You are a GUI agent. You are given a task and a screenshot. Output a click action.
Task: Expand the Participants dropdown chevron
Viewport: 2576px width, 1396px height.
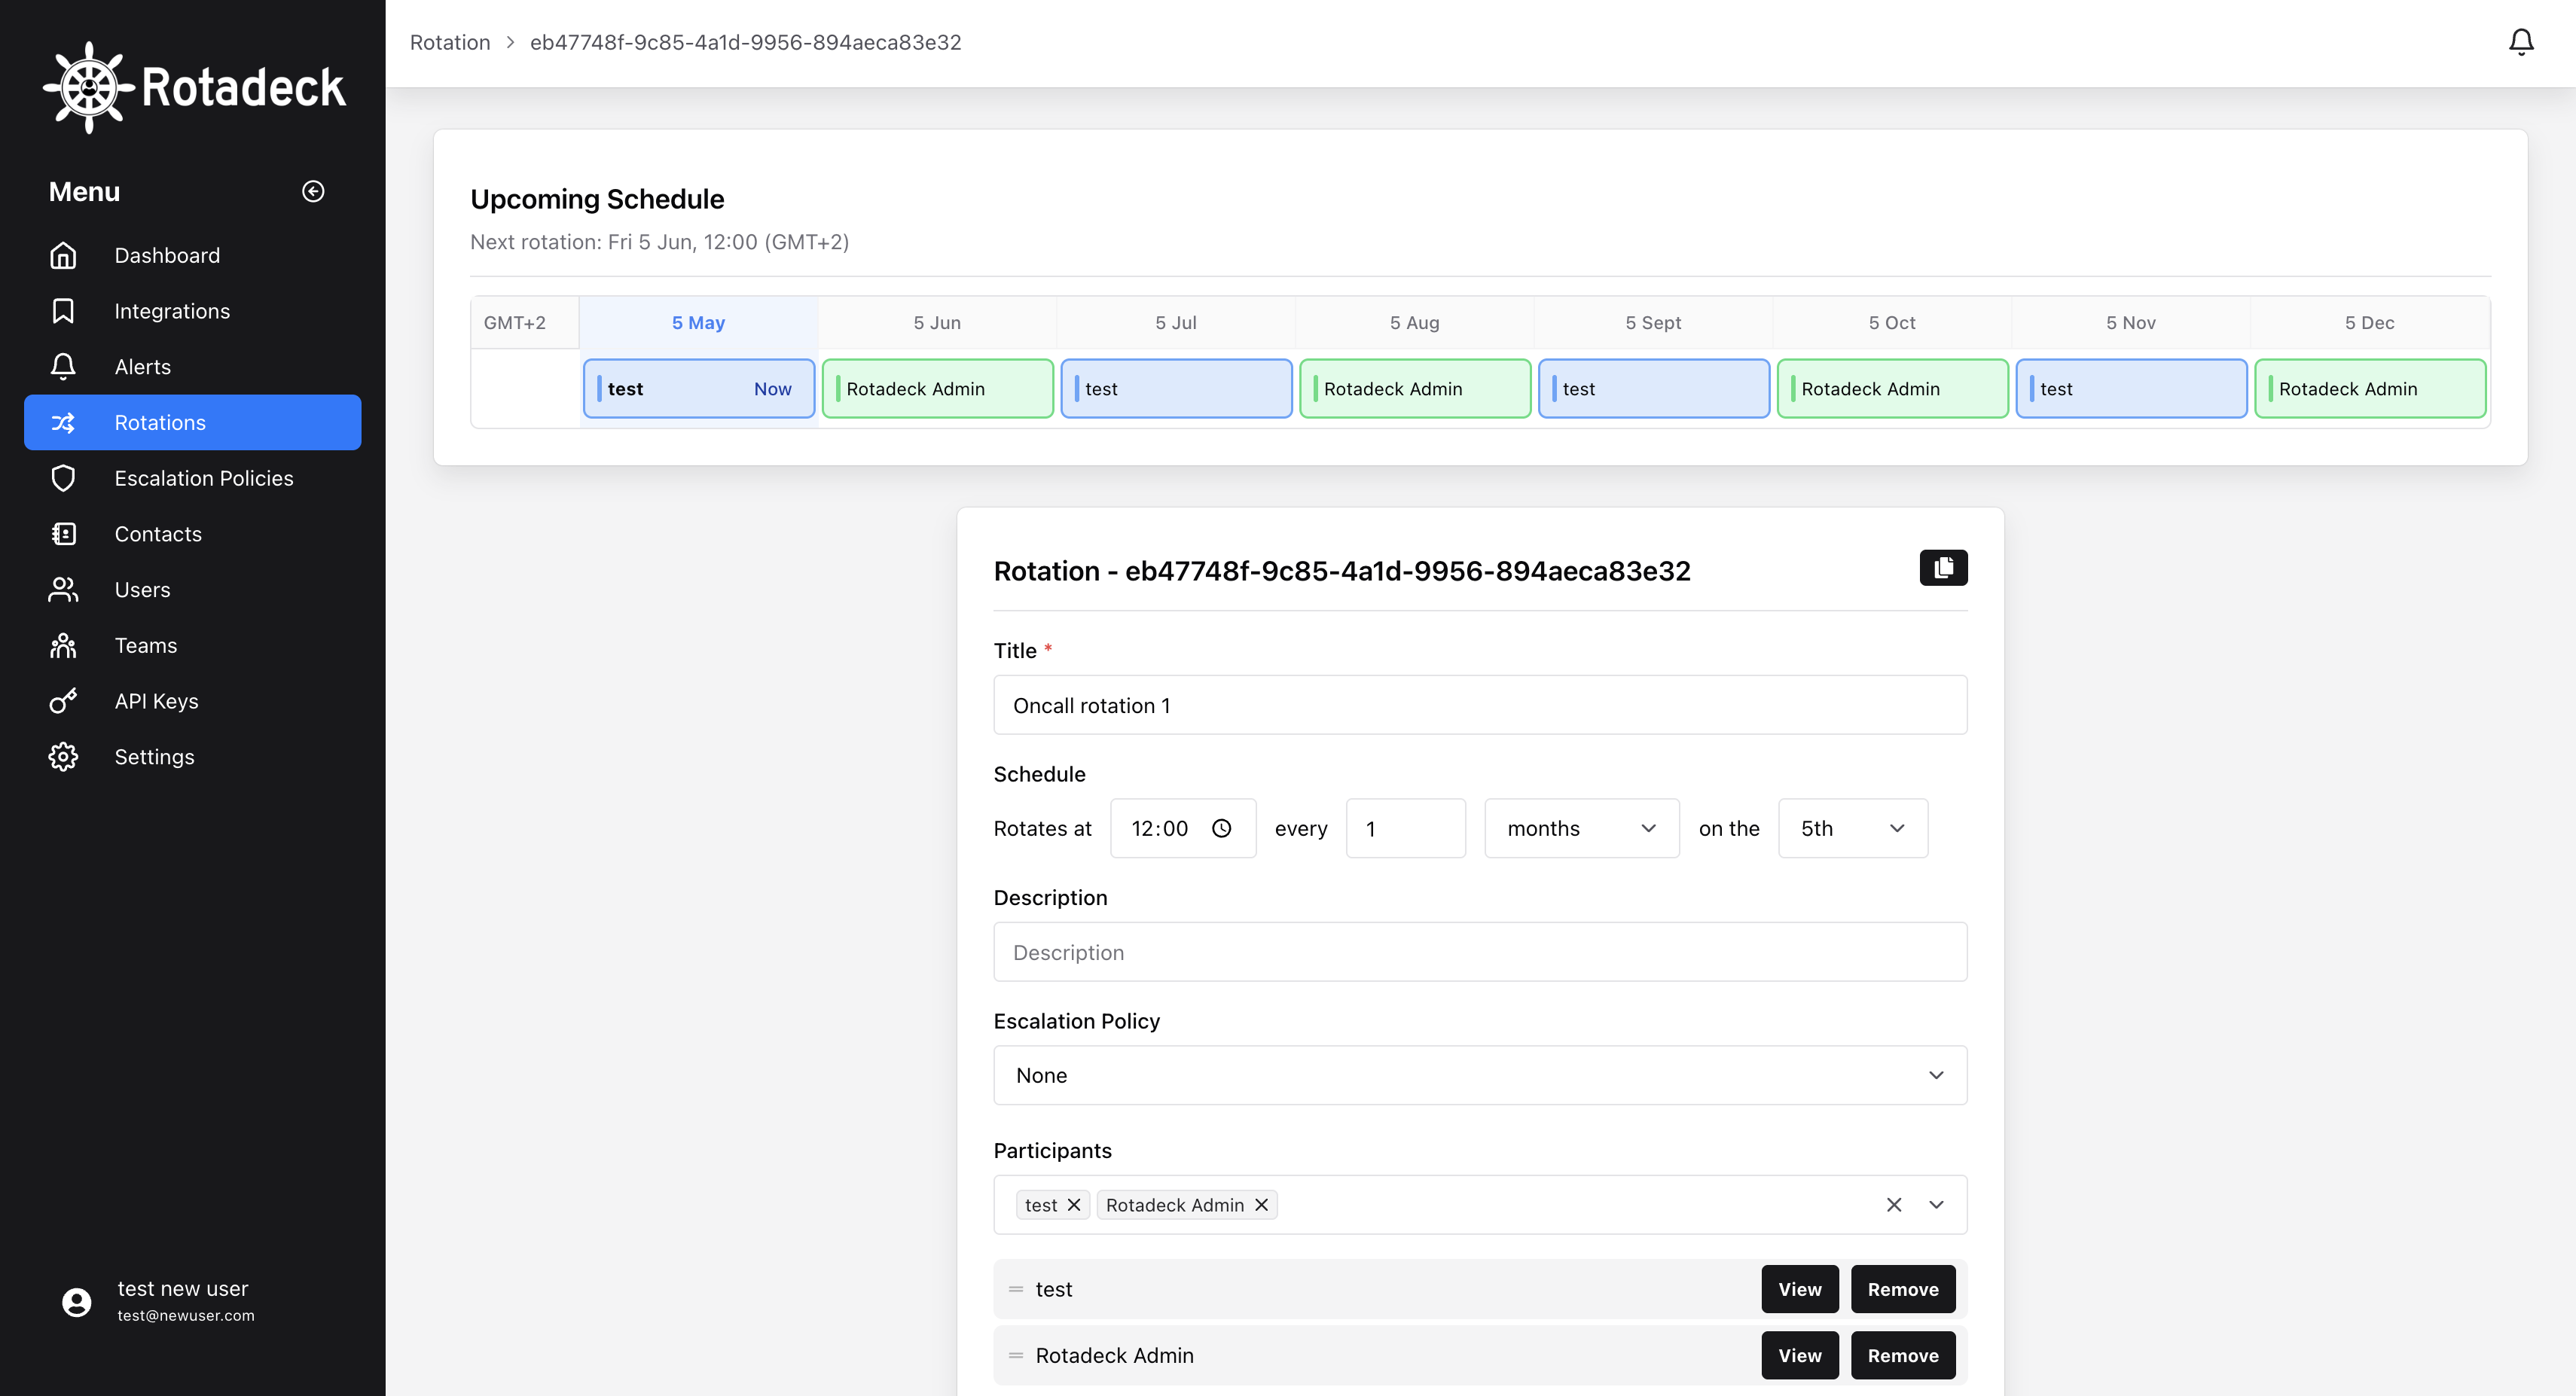[1936, 1205]
